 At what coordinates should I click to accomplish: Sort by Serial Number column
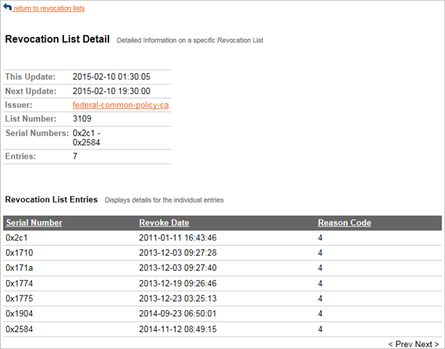(34, 223)
